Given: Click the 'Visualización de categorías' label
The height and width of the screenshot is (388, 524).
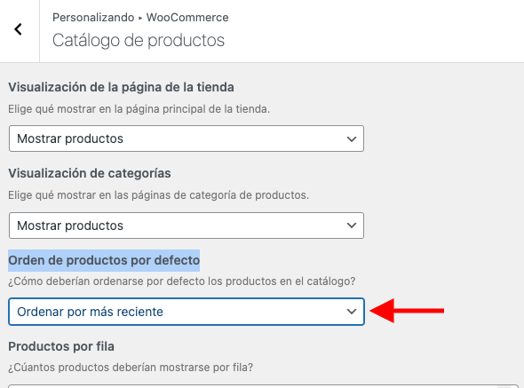Looking at the screenshot, I should coord(90,173).
